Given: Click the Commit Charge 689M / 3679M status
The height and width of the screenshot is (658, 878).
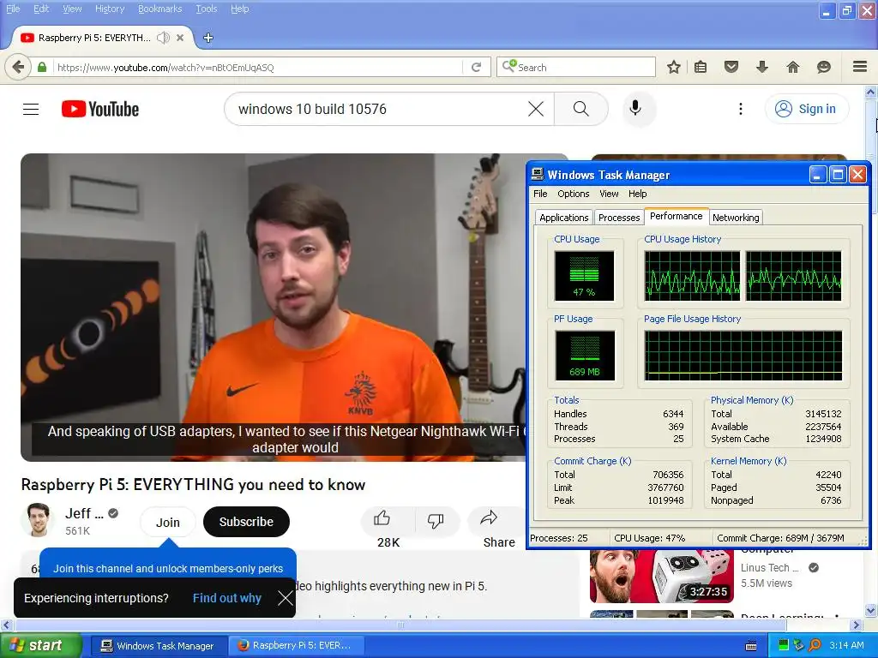Looking at the screenshot, I should tap(780, 538).
